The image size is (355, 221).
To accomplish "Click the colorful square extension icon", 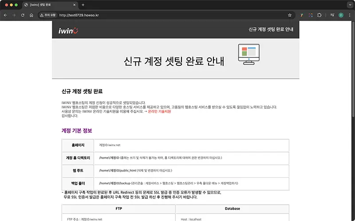I will click(310, 15).
